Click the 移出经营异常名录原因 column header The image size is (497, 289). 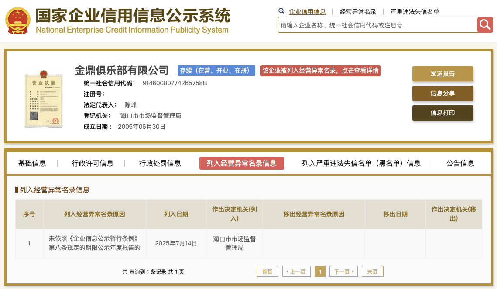point(314,214)
